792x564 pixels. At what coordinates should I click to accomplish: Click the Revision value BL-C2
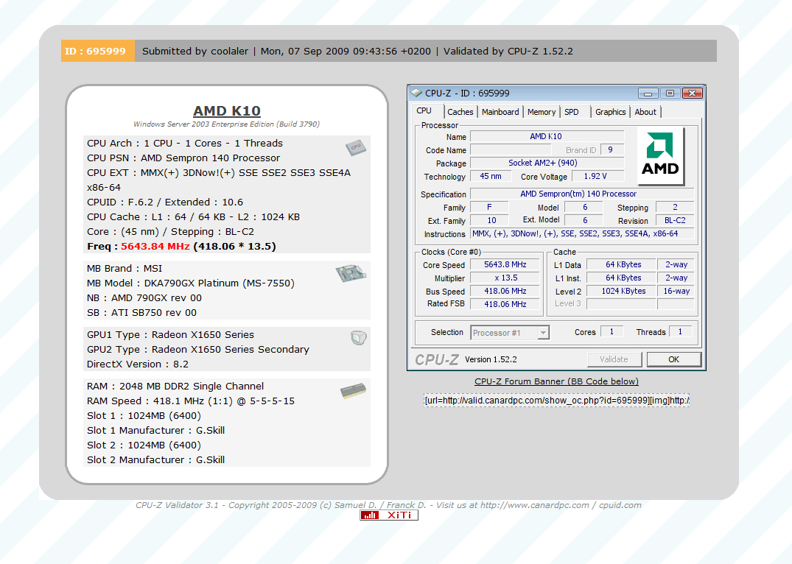675,220
